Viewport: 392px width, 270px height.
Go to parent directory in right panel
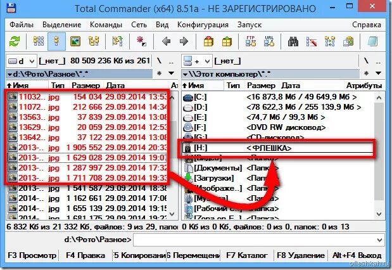[x=378, y=61]
